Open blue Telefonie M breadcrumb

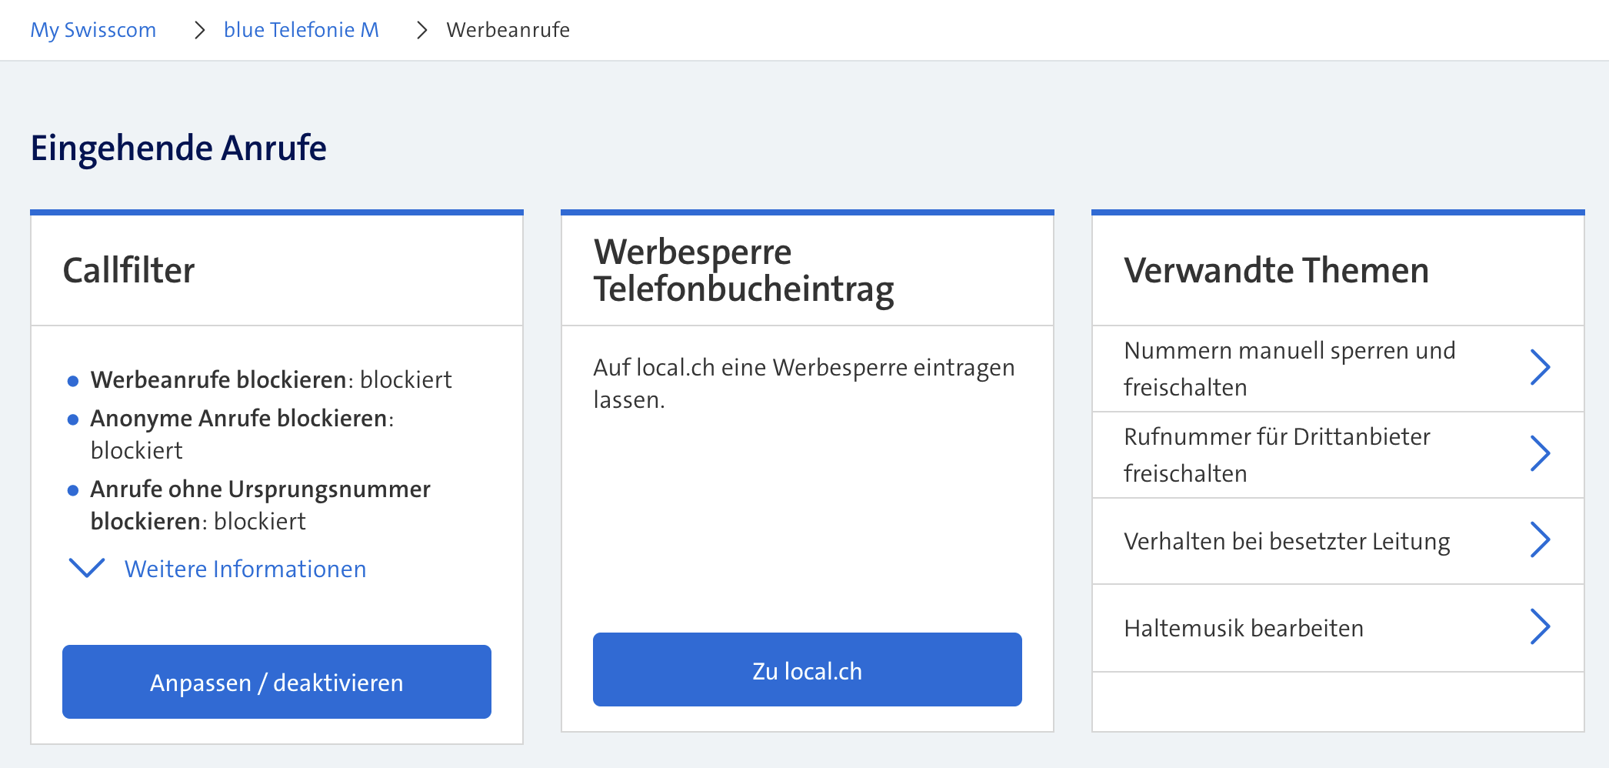pos(301,30)
